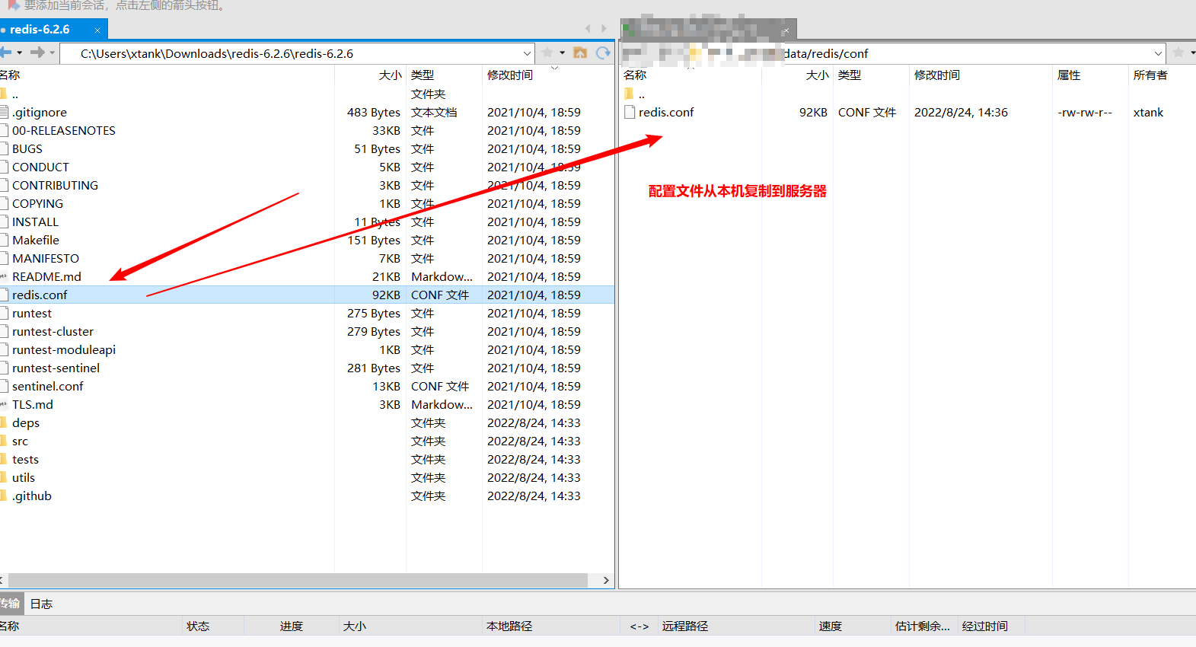Click the local pane favorites star icon
This screenshot has height=647, width=1196.
[547, 53]
